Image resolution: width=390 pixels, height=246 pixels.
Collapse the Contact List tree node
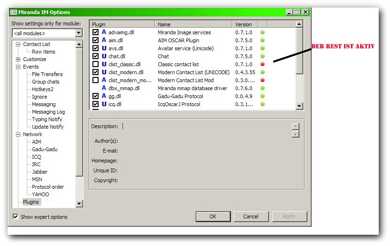pyautogui.click(x=18, y=44)
